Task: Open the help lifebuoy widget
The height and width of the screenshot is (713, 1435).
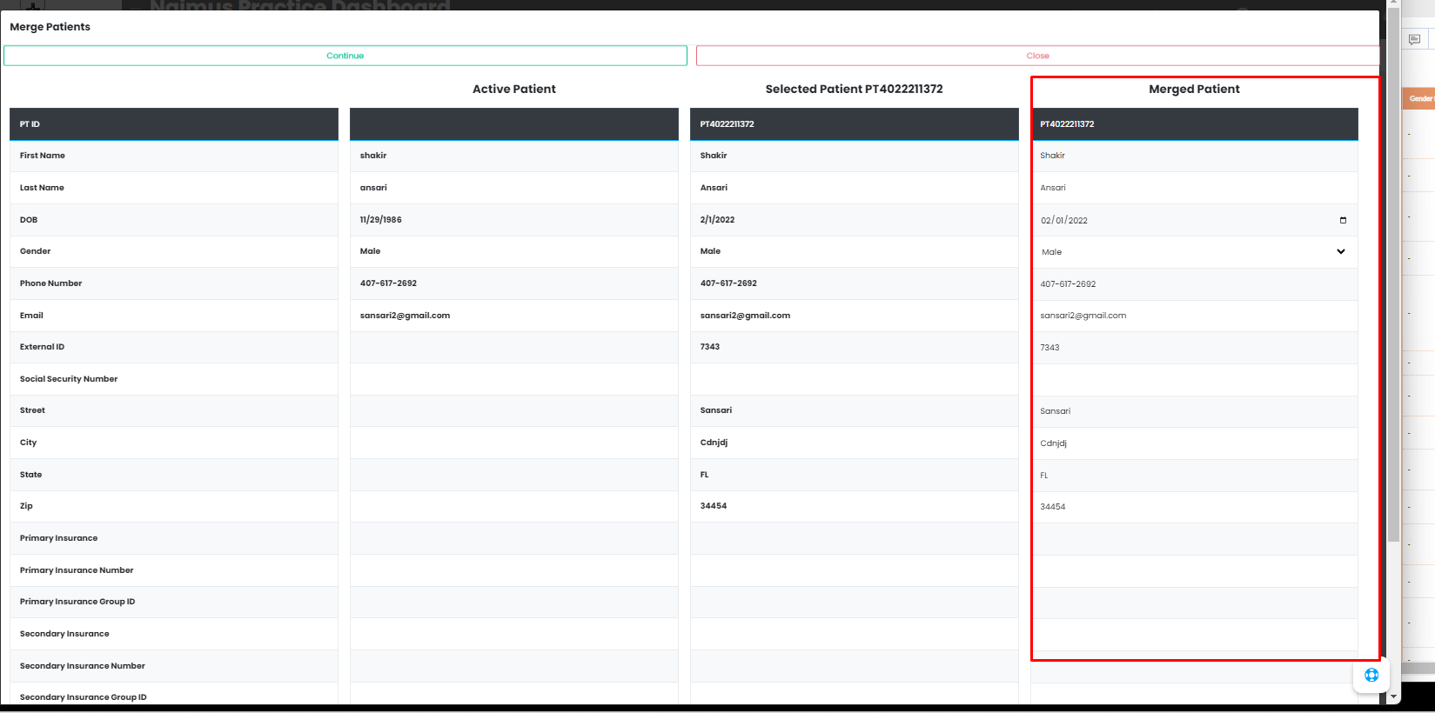Action: [1371, 675]
